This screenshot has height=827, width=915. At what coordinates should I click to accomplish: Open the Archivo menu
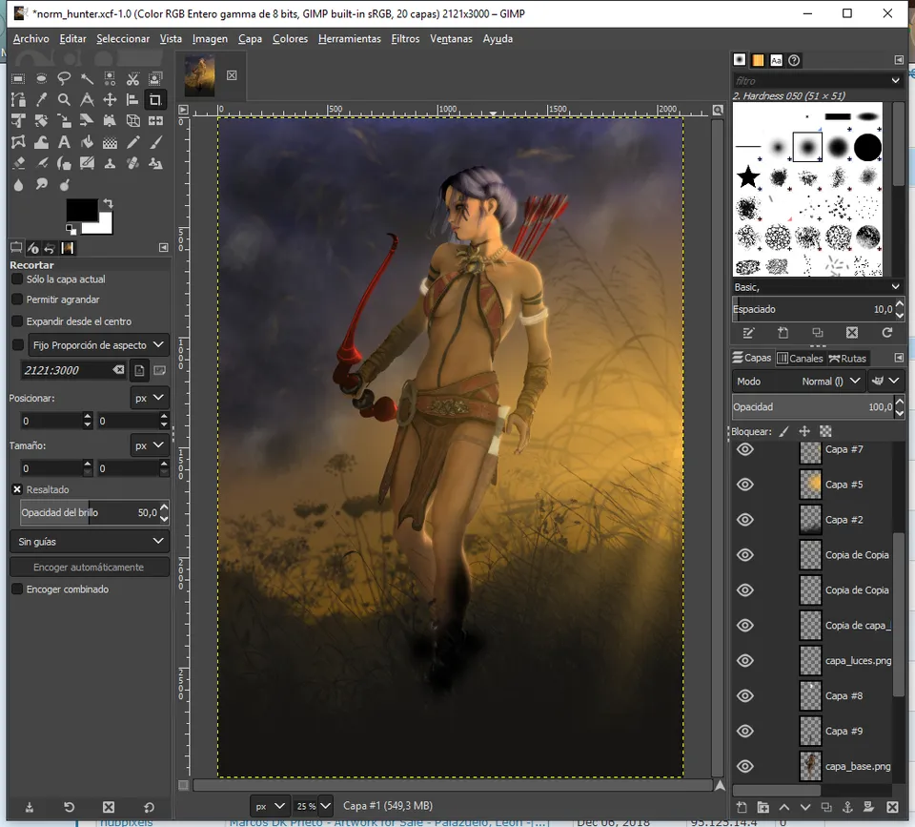(30, 38)
